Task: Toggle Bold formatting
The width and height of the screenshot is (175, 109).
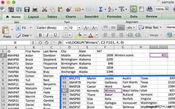Action: pos(40,35)
